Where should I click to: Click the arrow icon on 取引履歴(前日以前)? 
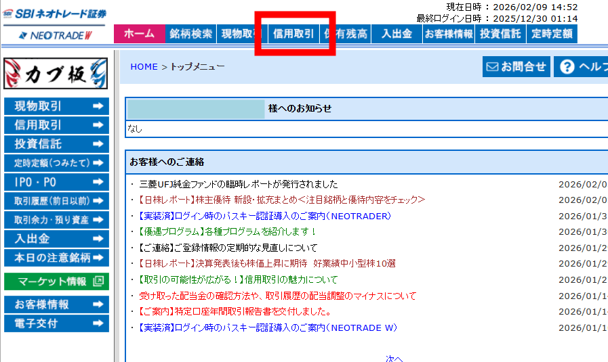[98, 201]
